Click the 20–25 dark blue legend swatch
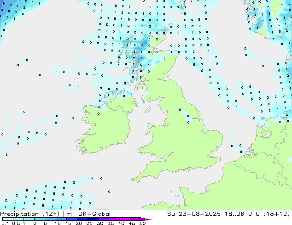Viewport: 292px width, 225px height. click(82, 219)
